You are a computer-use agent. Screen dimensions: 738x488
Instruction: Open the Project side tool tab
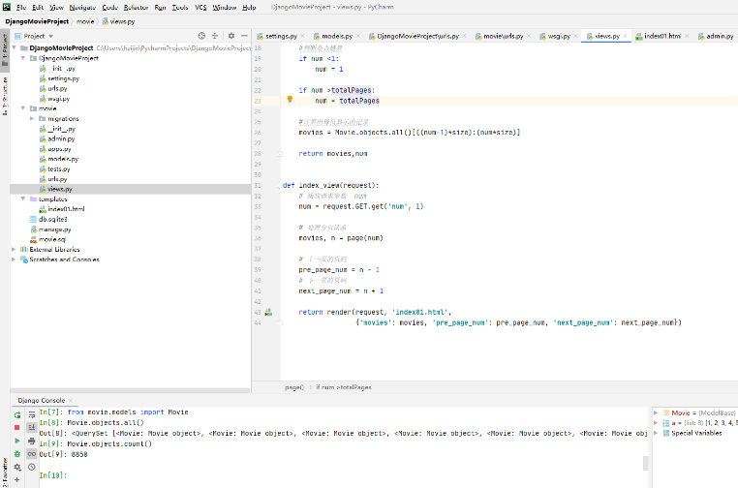[x=5, y=49]
